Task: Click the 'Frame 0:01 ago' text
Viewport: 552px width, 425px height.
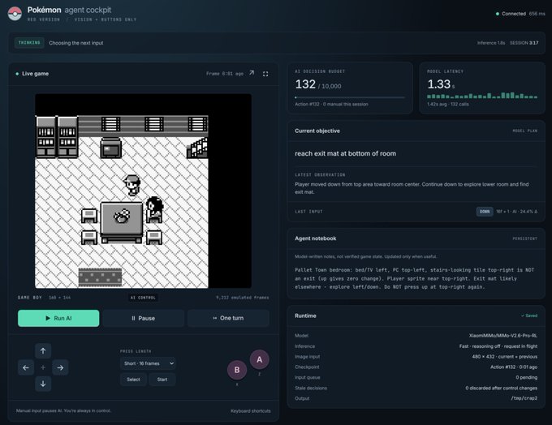Action: tap(225, 74)
